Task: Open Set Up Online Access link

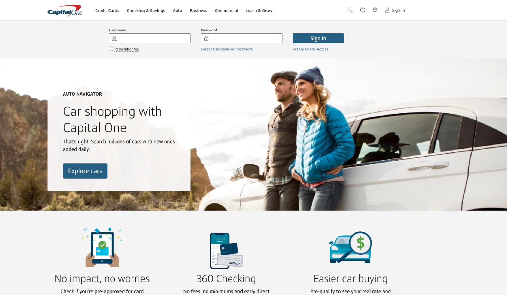Action: (x=310, y=49)
